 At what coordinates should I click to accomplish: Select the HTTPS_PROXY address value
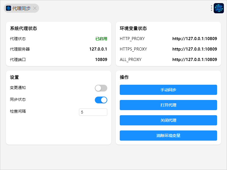click(194, 49)
